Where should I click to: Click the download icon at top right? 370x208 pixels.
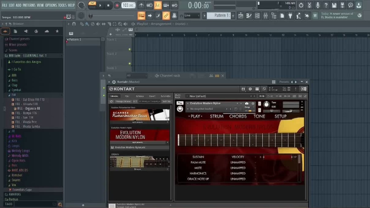coord(359,5)
